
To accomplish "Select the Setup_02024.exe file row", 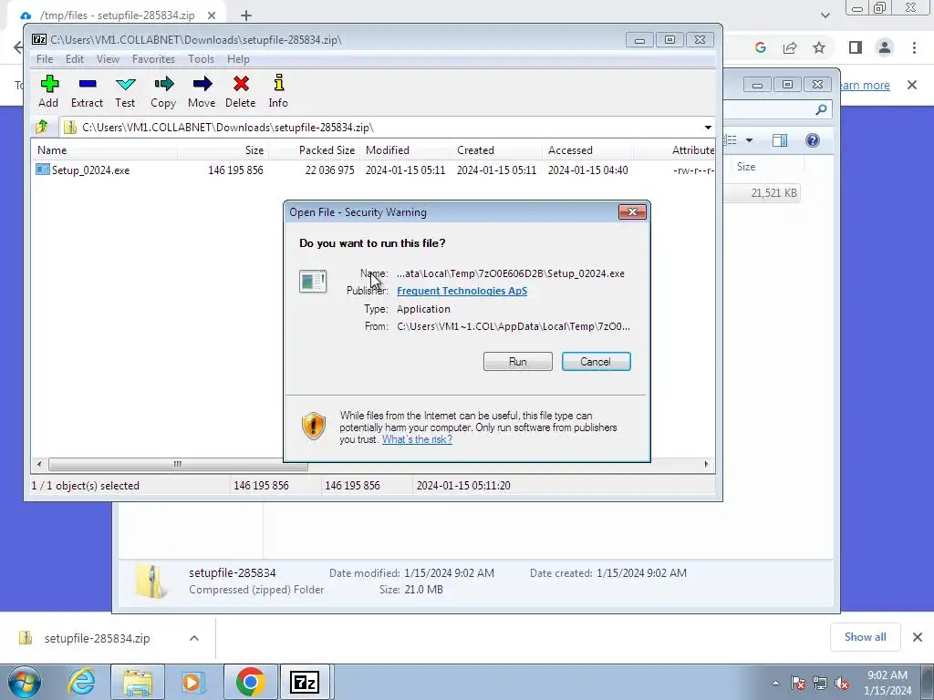I will point(373,170).
